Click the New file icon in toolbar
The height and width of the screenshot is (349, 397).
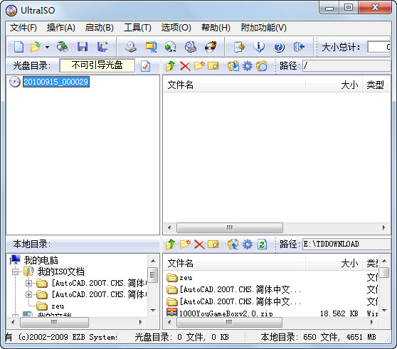18,47
